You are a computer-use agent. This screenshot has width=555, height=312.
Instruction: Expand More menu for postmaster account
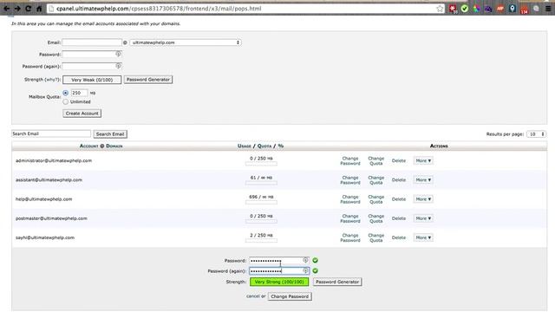[x=423, y=218]
